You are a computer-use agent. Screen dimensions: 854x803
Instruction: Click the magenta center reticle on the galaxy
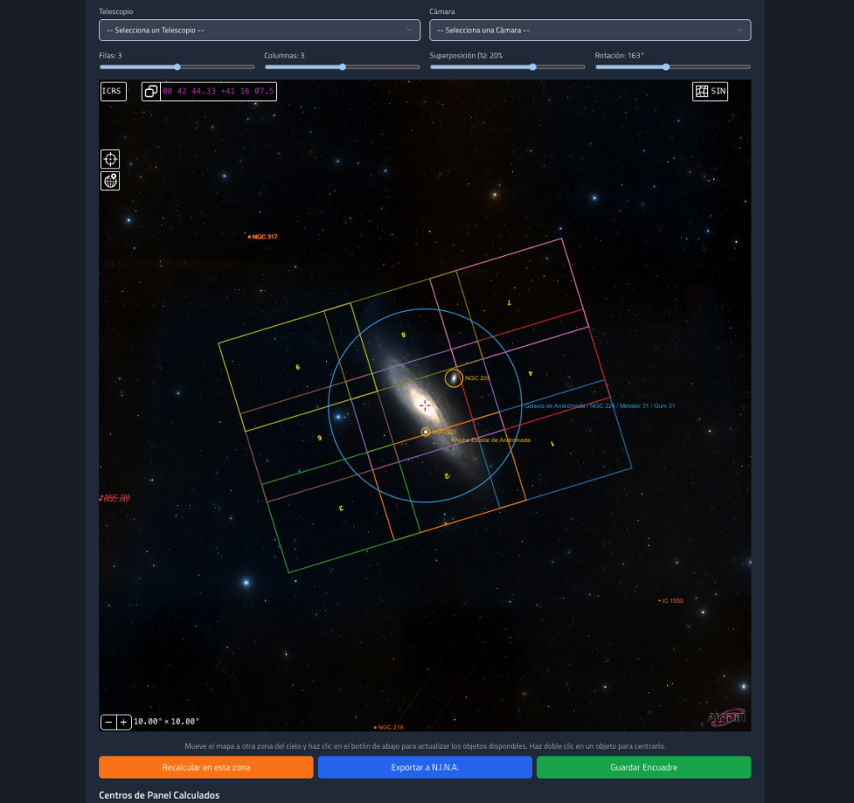424,405
